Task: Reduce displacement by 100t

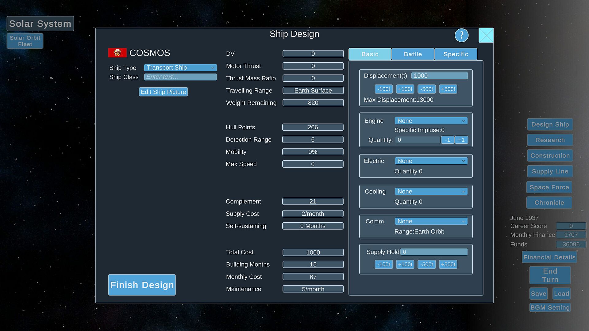Action: pos(383,89)
